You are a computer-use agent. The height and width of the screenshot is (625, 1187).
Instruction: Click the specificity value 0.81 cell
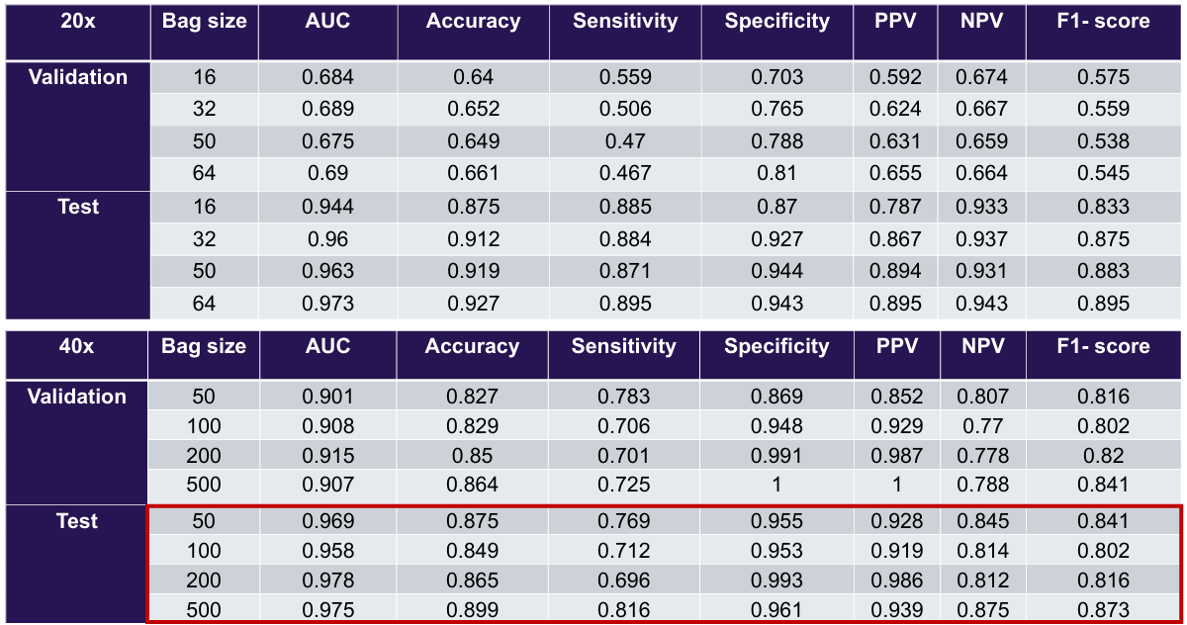pyautogui.click(x=776, y=173)
